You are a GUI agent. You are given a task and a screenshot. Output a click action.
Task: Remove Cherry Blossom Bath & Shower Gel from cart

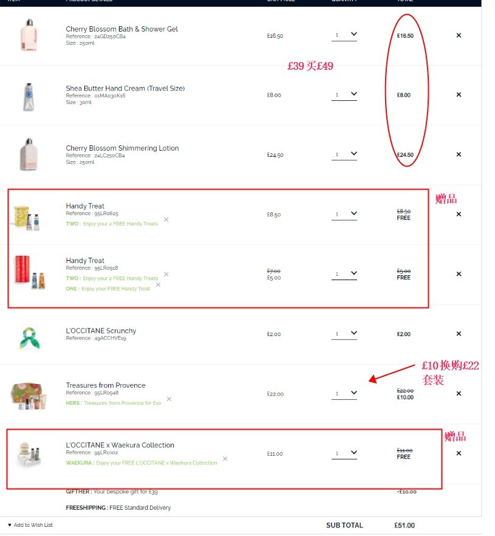tap(459, 35)
